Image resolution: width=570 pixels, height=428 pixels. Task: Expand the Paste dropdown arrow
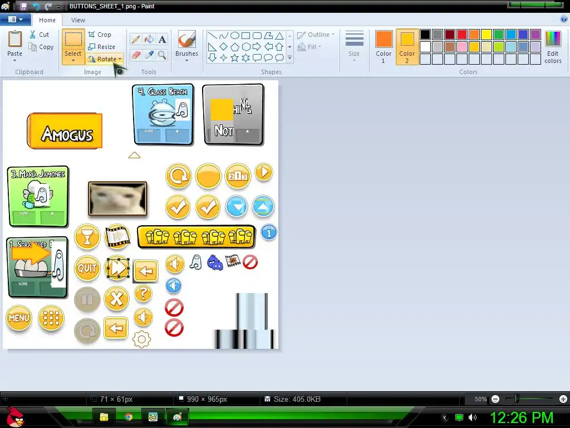pos(15,60)
